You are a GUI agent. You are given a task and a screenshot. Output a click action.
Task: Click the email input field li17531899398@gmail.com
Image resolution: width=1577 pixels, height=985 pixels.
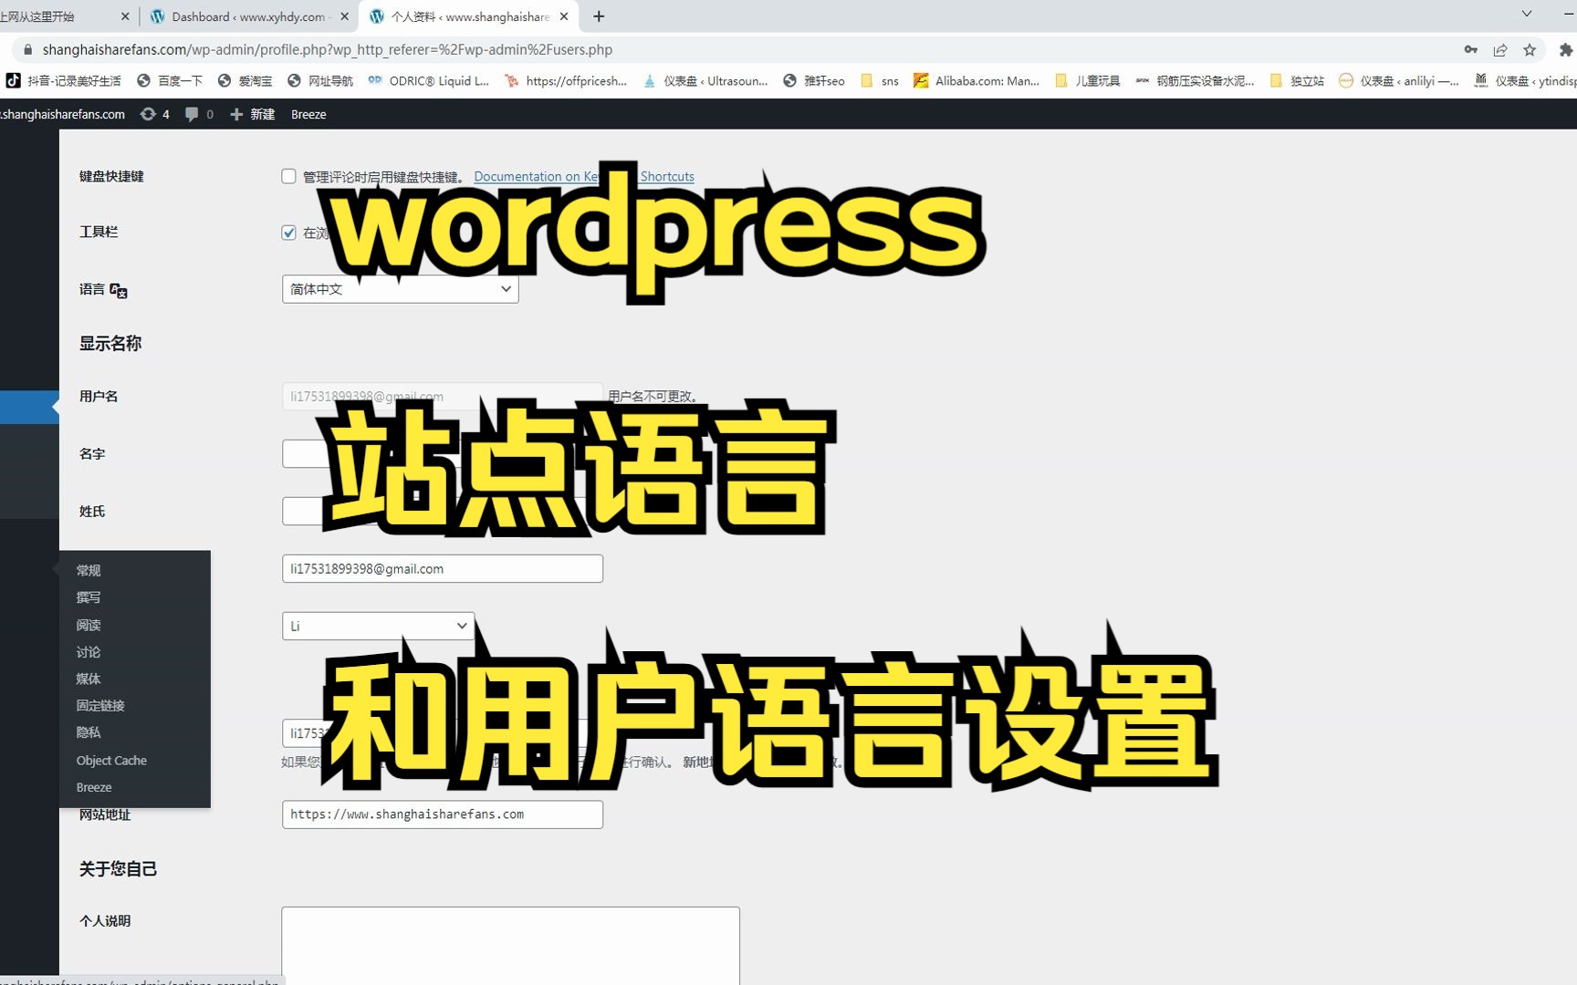(x=442, y=568)
